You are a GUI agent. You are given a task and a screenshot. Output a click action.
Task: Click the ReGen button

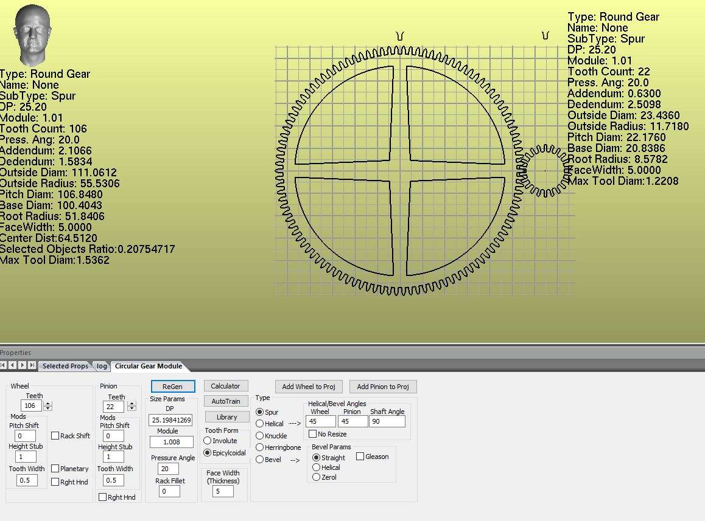click(x=173, y=386)
